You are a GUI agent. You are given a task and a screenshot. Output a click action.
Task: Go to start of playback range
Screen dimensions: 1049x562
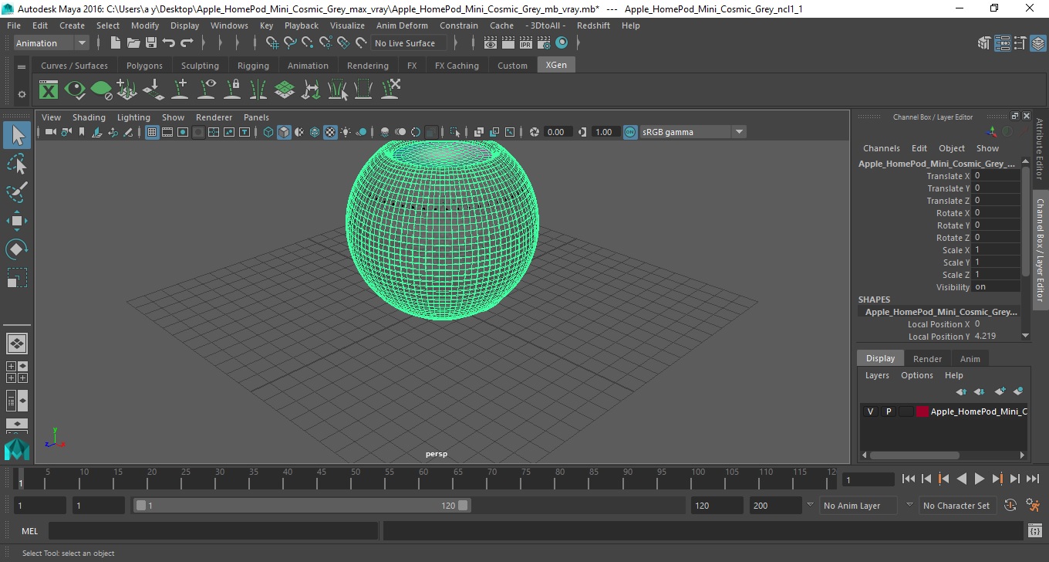[908, 479]
